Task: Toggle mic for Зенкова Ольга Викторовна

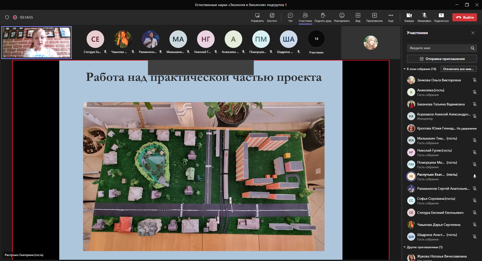Action: pos(474,80)
